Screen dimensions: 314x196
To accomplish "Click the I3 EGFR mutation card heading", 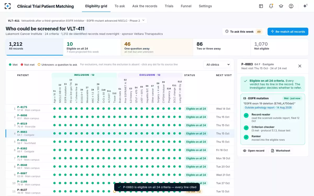I will point(256,98).
